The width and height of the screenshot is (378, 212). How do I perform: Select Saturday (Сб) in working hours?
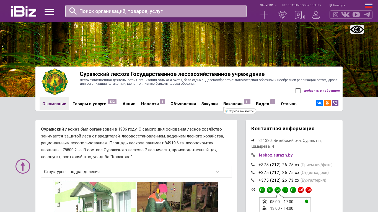tap(301, 190)
